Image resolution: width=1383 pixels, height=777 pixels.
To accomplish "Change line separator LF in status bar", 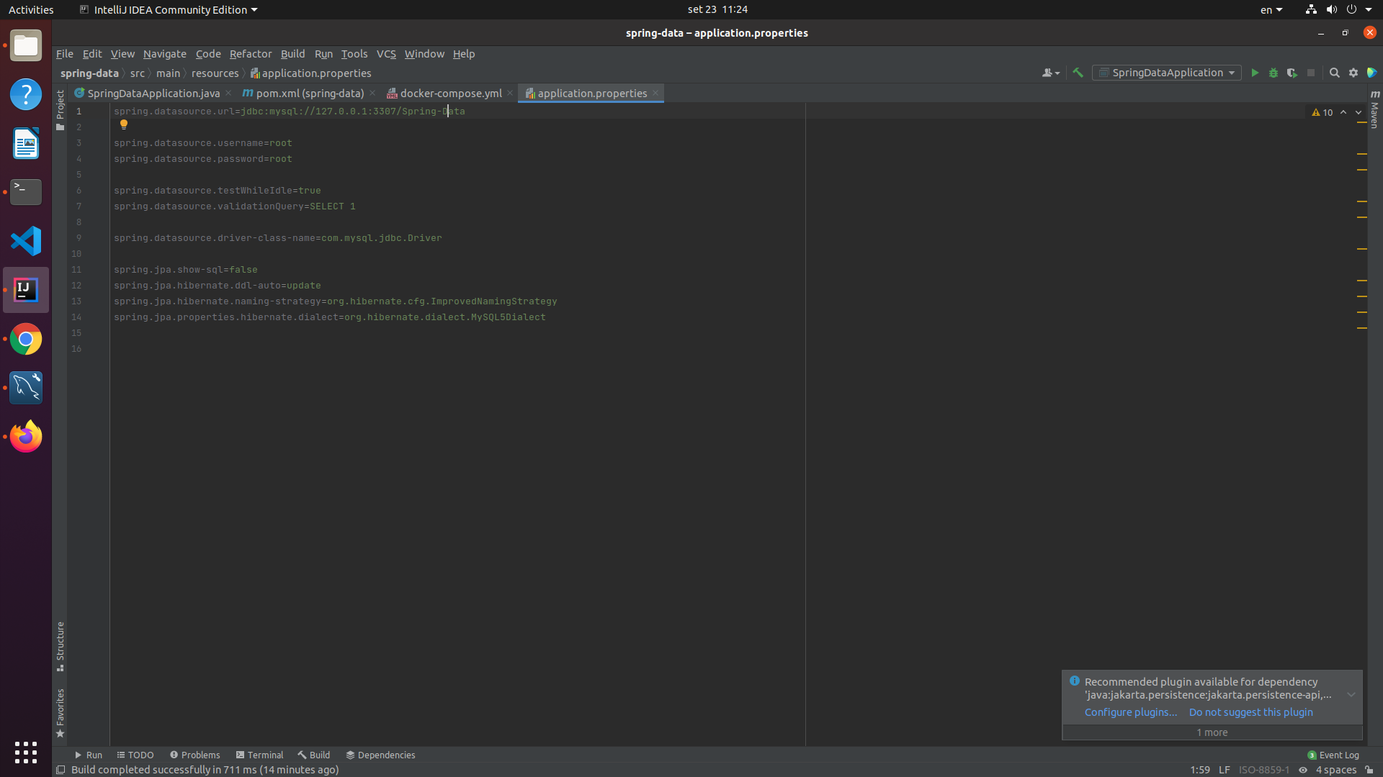I will 1224,770.
